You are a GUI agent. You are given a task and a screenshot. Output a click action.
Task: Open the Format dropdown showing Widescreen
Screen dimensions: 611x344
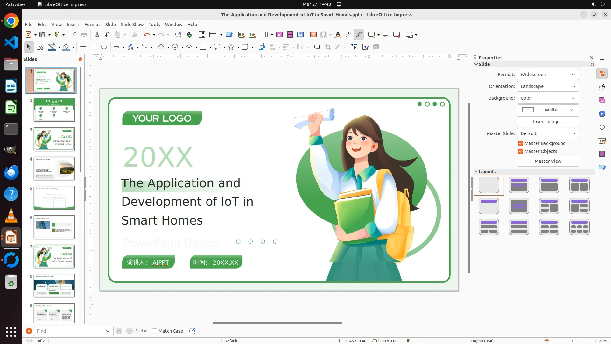tap(548, 75)
